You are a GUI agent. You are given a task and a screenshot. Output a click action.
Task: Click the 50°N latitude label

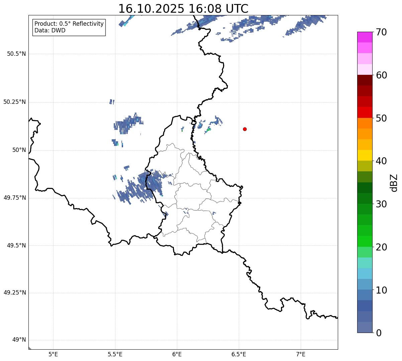[19, 150]
